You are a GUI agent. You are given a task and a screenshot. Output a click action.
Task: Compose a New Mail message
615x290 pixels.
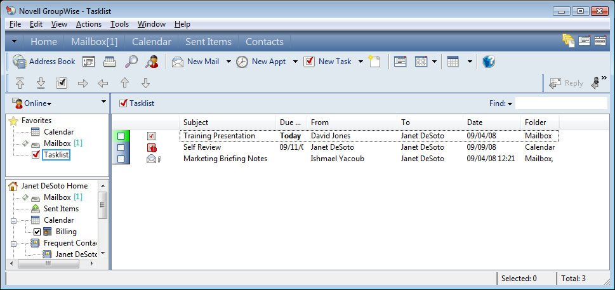tap(195, 62)
